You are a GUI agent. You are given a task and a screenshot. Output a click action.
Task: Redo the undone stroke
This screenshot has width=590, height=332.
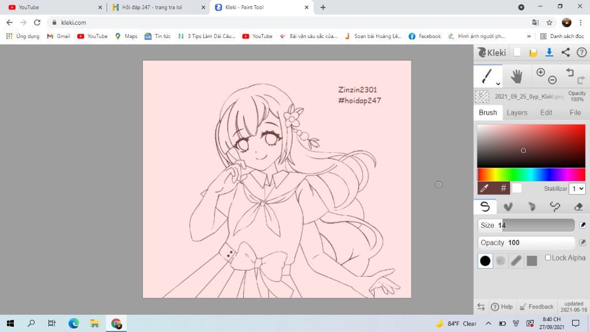581,80
